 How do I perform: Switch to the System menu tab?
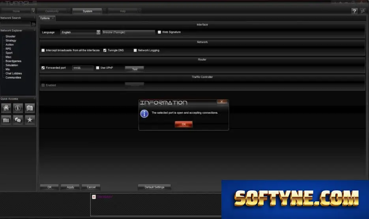point(87,11)
